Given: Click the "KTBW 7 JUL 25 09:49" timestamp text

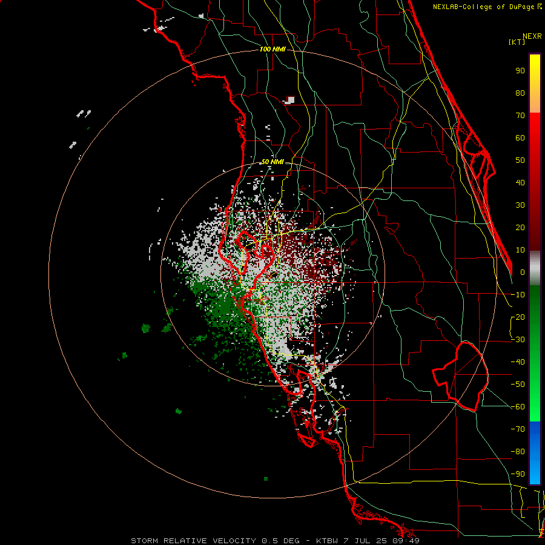Looking at the screenshot, I should [368, 541].
